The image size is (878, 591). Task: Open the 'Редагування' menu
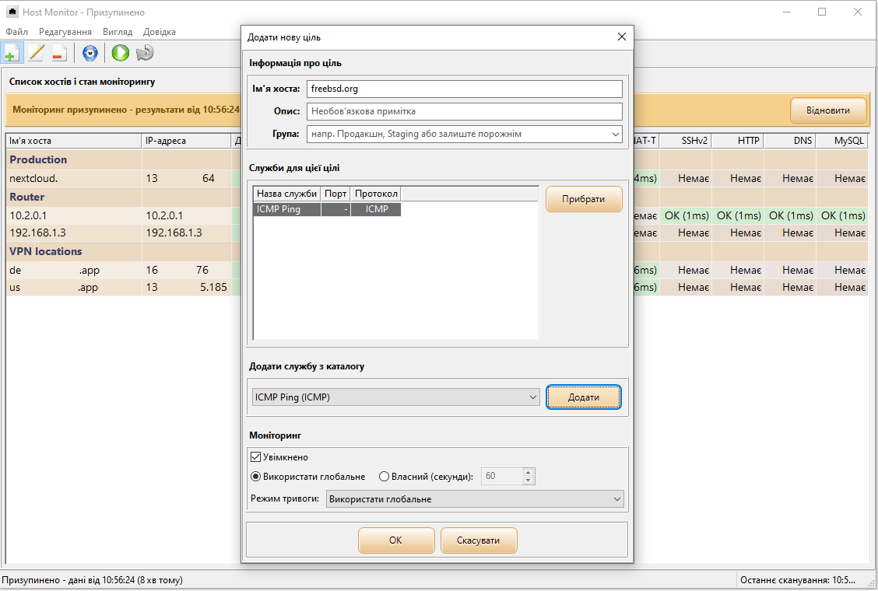click(65, 32)
